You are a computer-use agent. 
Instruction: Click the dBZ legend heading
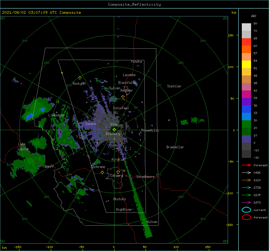[253, 16]
